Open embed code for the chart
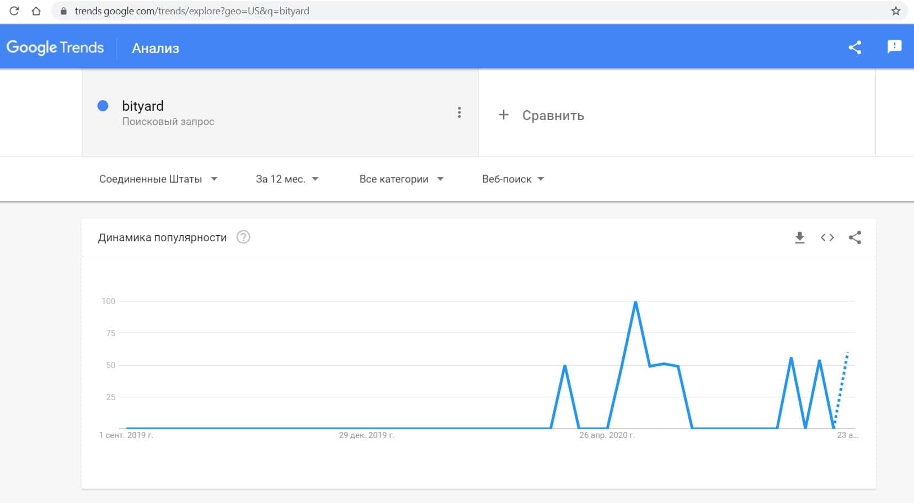Viewport: 914px width, 503px height. point(827,237)
